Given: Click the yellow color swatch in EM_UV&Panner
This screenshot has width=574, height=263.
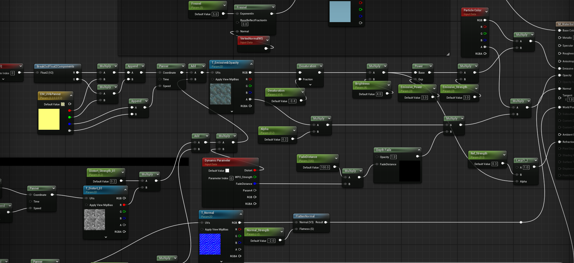Looking at the screenshot, I should pyautogui.click(x=49, y=119).
